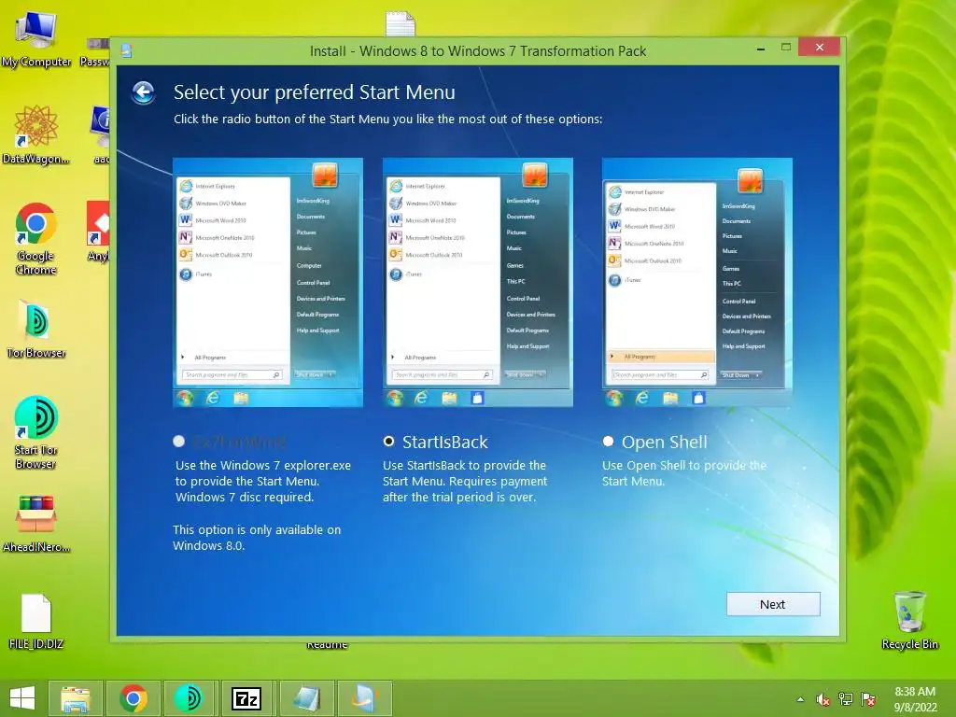Image resolution: width=956 pixels, height=717 pixels.
Task: Open the Windows Start button
Action: [x=22, y=698]
